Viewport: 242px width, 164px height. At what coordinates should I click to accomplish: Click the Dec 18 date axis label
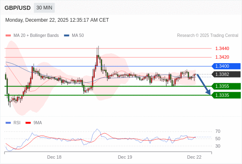tap(54, 157)
